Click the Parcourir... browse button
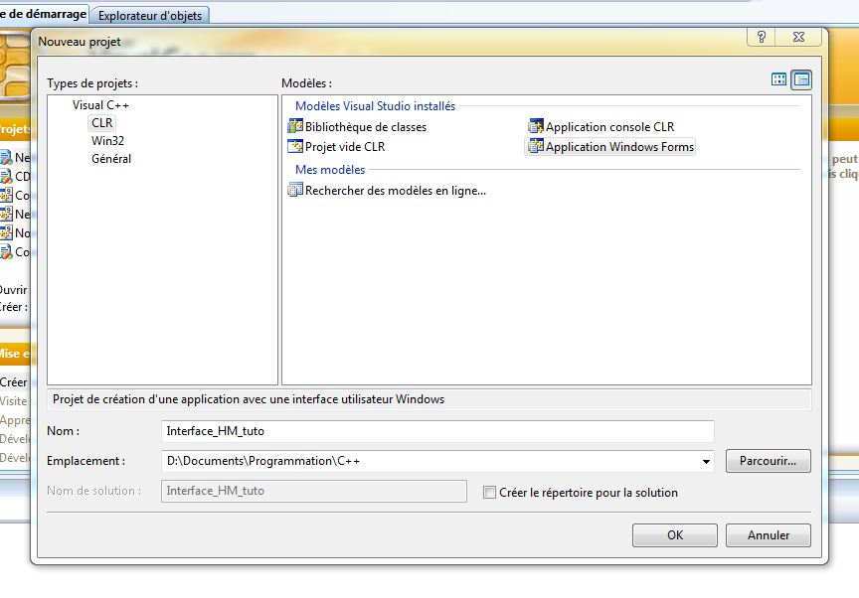Screen dimensions: 859x598 pos(768,461)
